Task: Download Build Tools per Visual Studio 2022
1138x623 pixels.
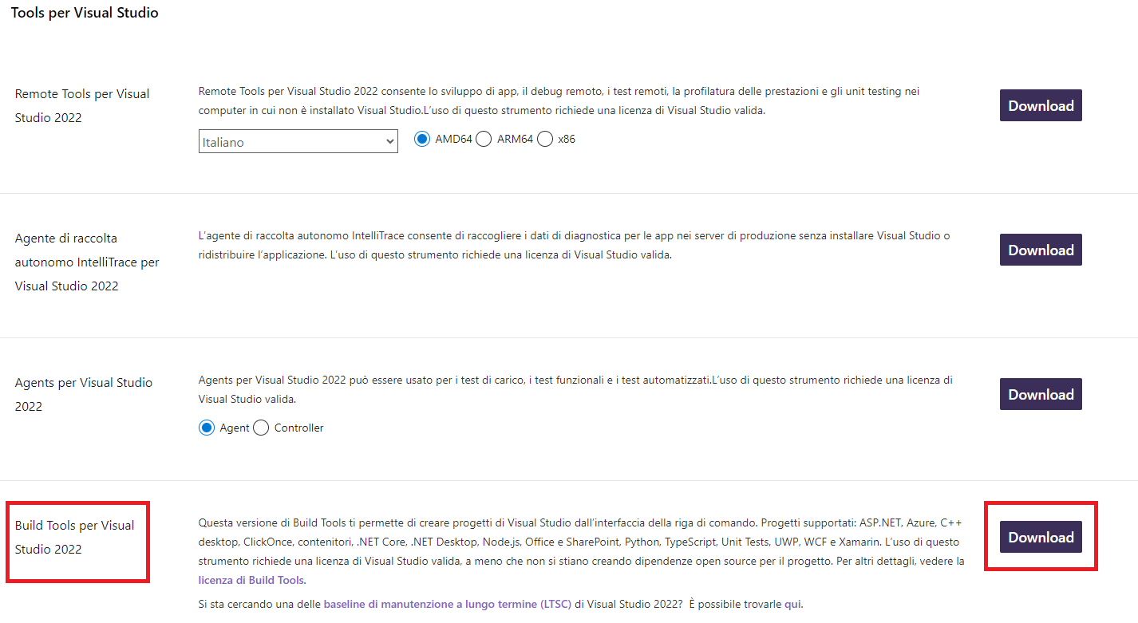Action: 1041,538
